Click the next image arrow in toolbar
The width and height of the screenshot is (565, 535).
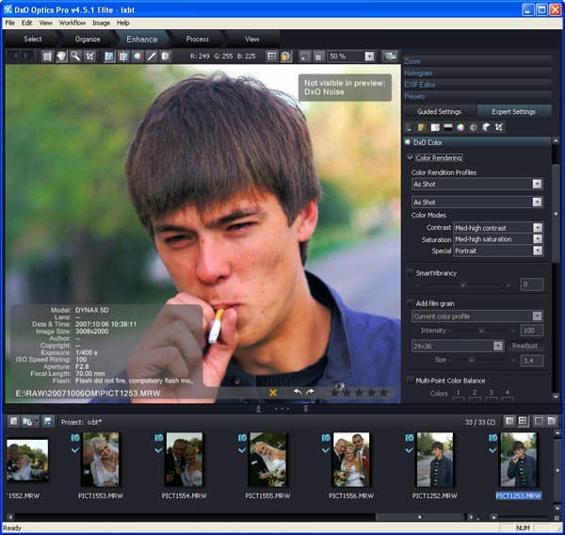(27, 57)
